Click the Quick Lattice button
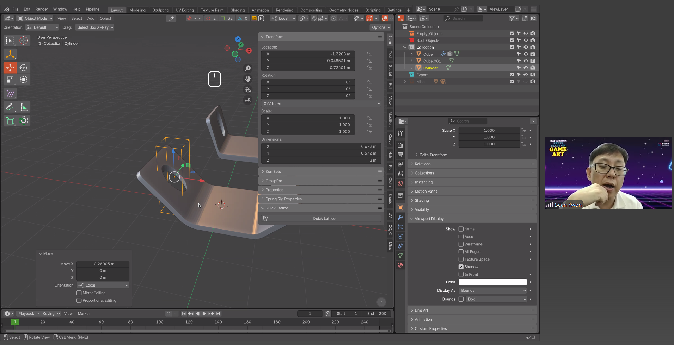 (321, 219)
